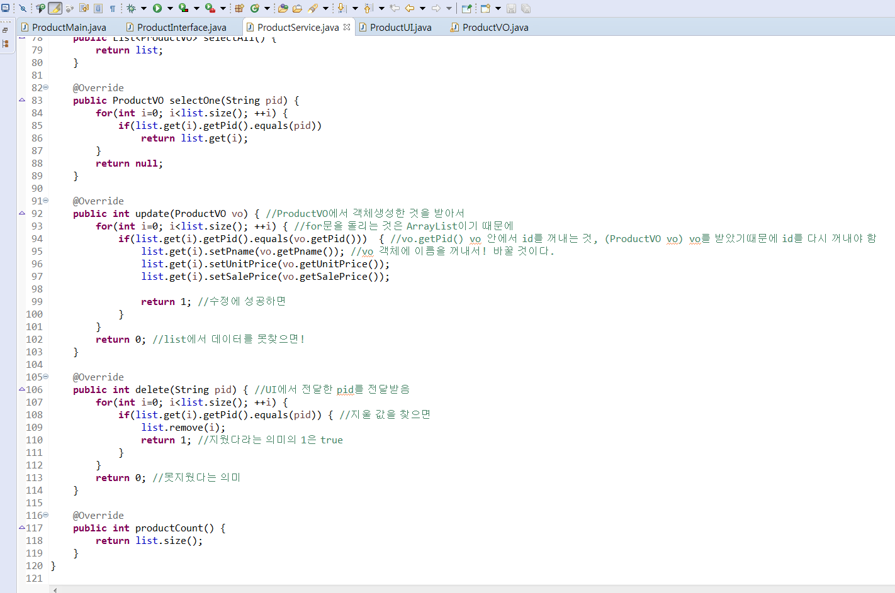The width and height of the screenshot is (895, 593).
Task: Click Previous Annotation arrow icon
Action: pyautogui.click(x=368, y=8)
